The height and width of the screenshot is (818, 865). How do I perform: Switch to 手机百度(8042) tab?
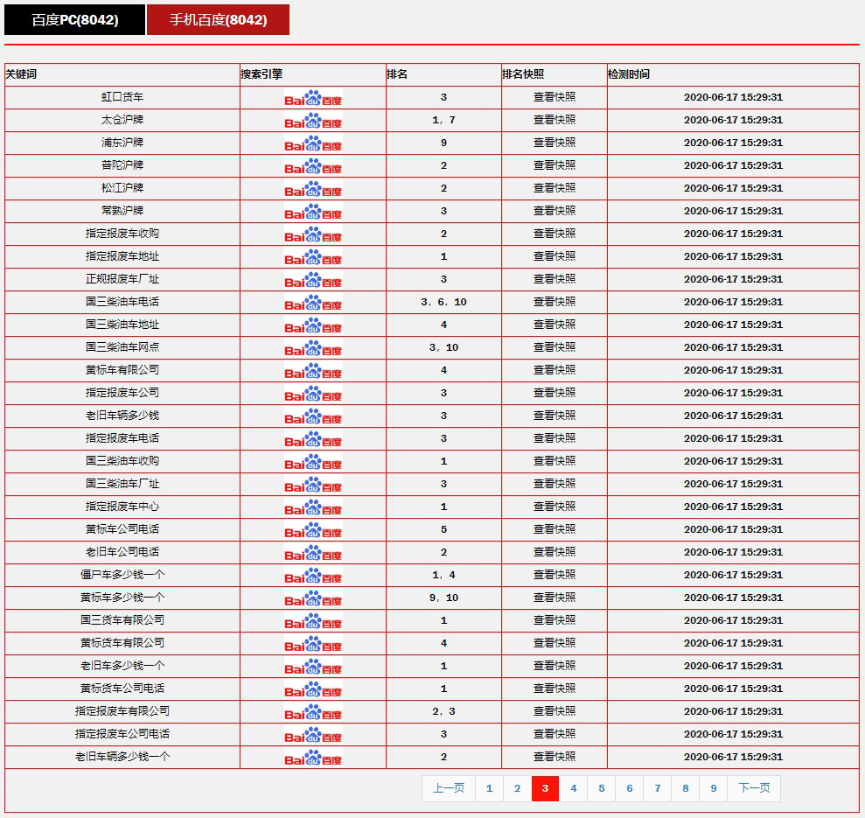218,20
